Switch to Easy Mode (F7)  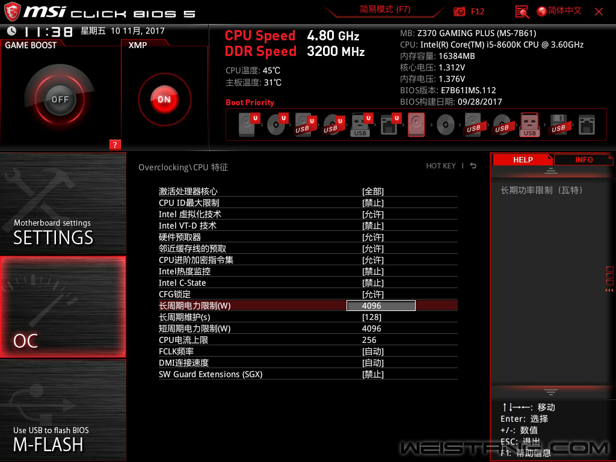pyautogui.click(x=385, y=10)
